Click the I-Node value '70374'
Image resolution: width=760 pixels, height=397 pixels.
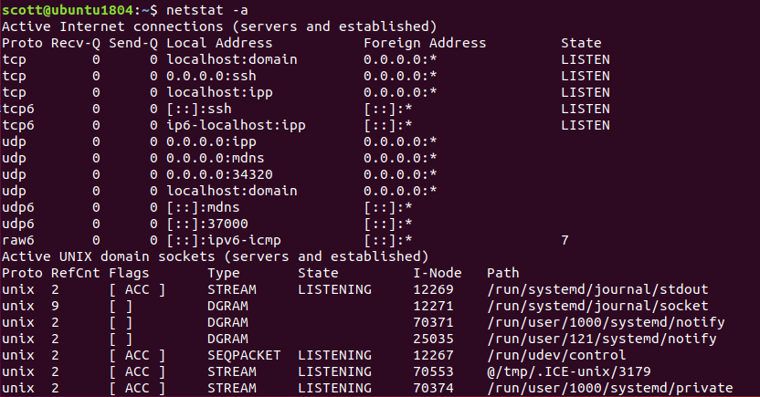(x=433, y=388)
